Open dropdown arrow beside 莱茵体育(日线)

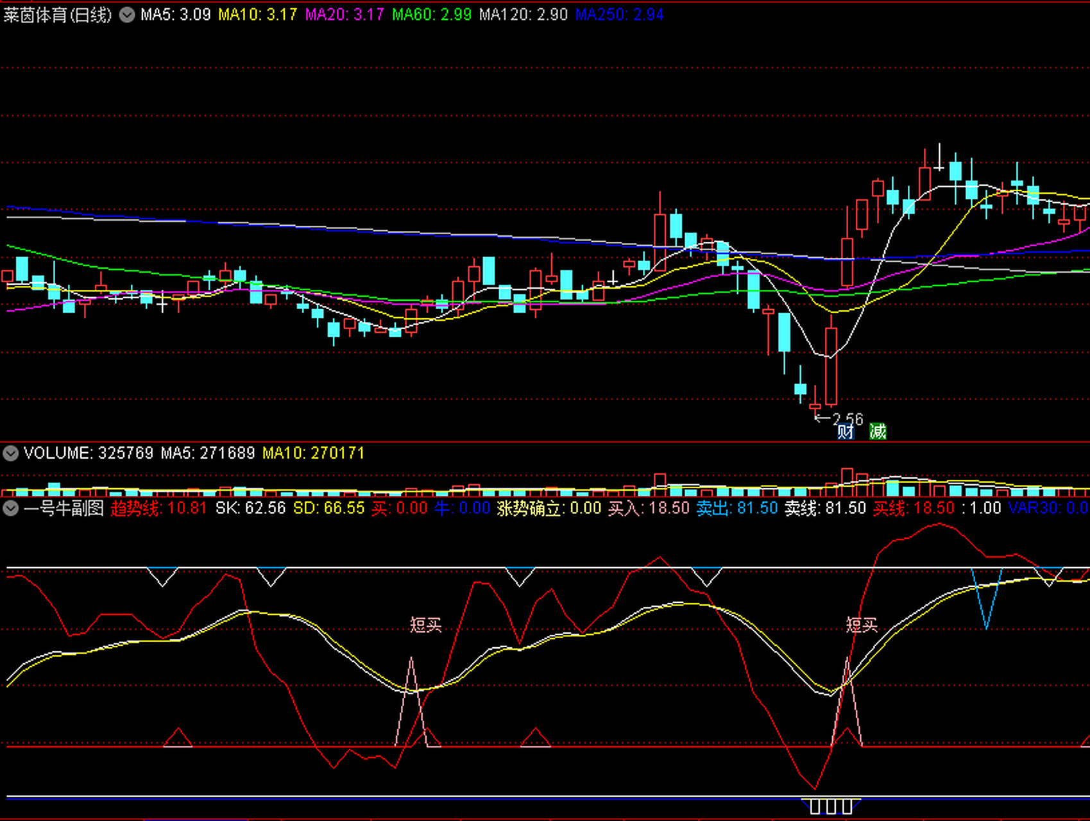pos(127,15)
